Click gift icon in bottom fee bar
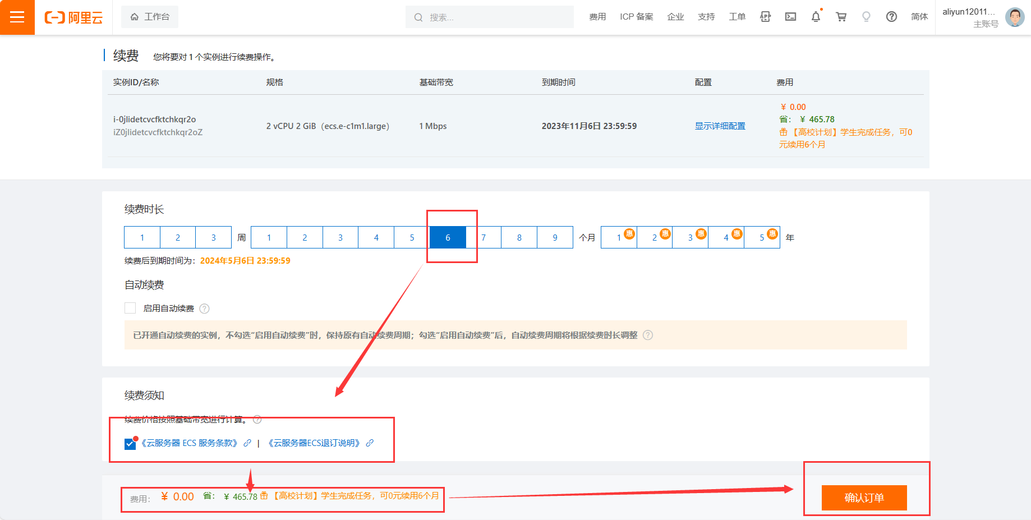The image size is (1031, 520). 264,495
